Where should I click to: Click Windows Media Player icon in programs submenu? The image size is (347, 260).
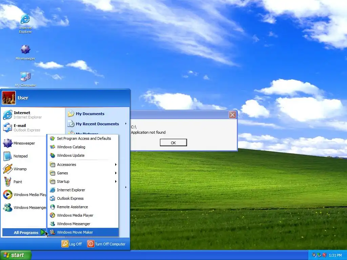tap(53, 215)
